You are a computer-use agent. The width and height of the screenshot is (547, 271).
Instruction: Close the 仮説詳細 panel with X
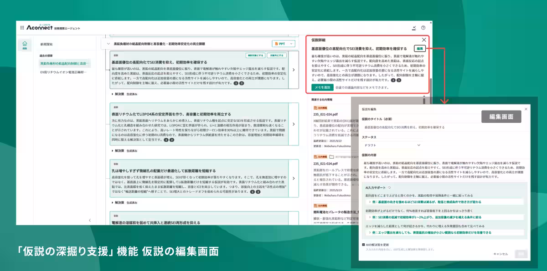(424, 40)
